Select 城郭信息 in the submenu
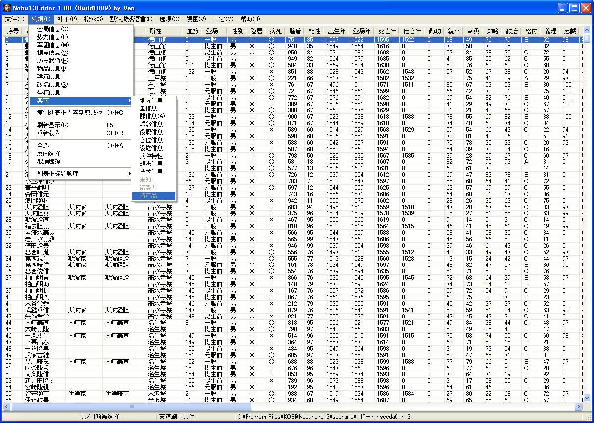594x423 pixels. pyautogui.click(x=153, y=124)
